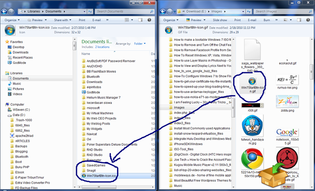Sort by the Name column header
The width and height of the screenshot is (315, 191).
coord(86,54)
